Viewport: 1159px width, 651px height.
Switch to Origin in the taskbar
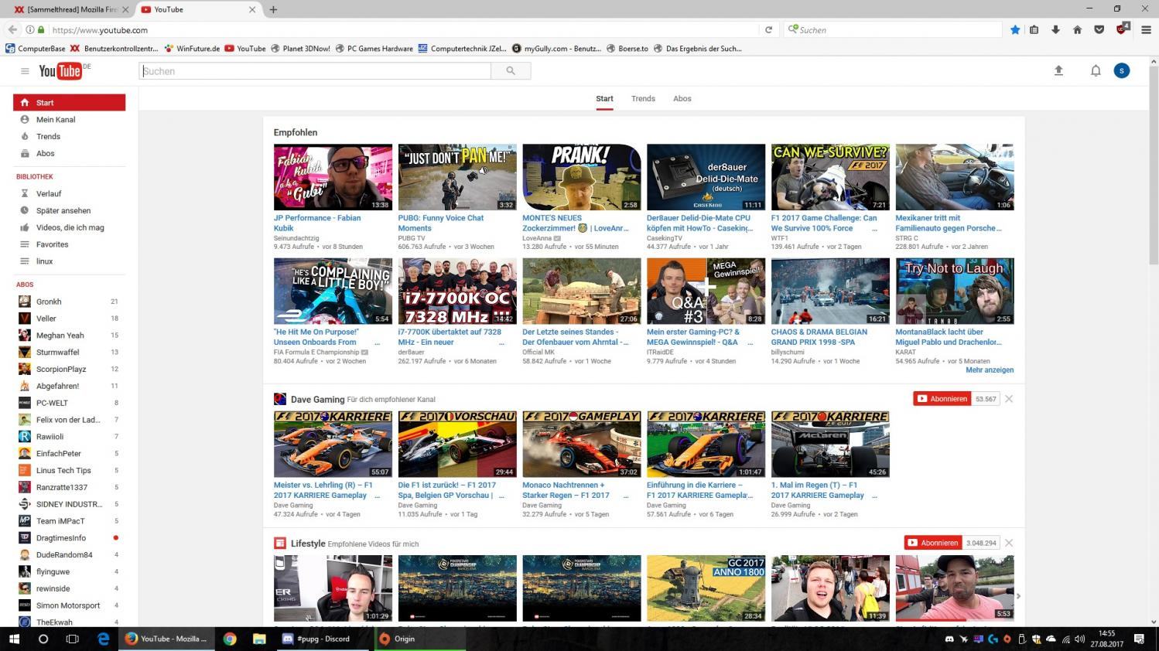[x=419, y=639]
